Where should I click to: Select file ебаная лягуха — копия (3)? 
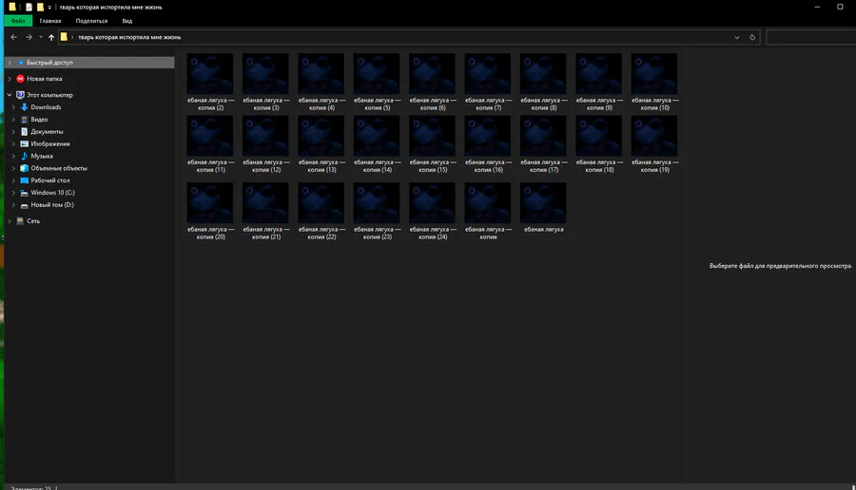[266, 83]
